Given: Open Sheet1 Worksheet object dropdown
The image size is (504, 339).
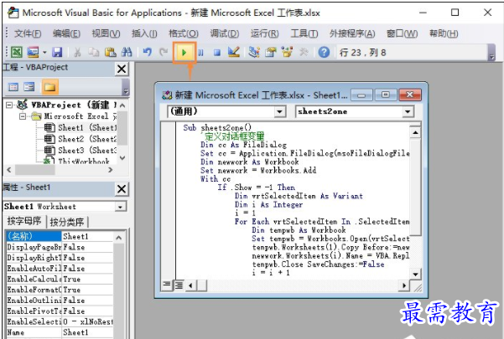Looking at the screenshot, I should point(121,207).
